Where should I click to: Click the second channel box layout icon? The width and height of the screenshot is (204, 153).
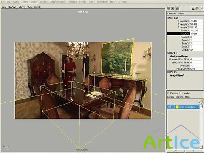173,8
